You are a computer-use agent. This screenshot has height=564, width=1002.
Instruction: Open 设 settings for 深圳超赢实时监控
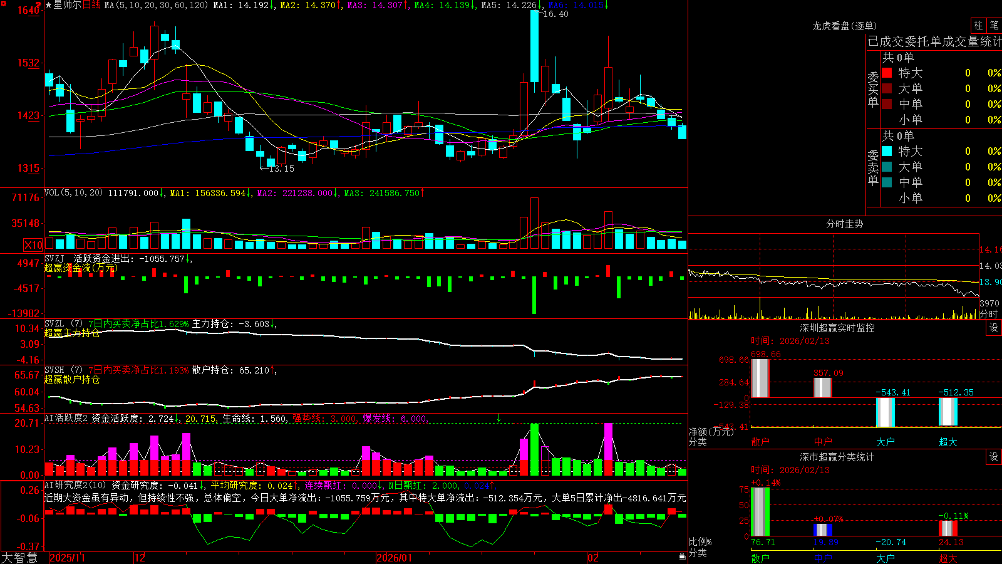pyautogui.click(x=994, y=328)
